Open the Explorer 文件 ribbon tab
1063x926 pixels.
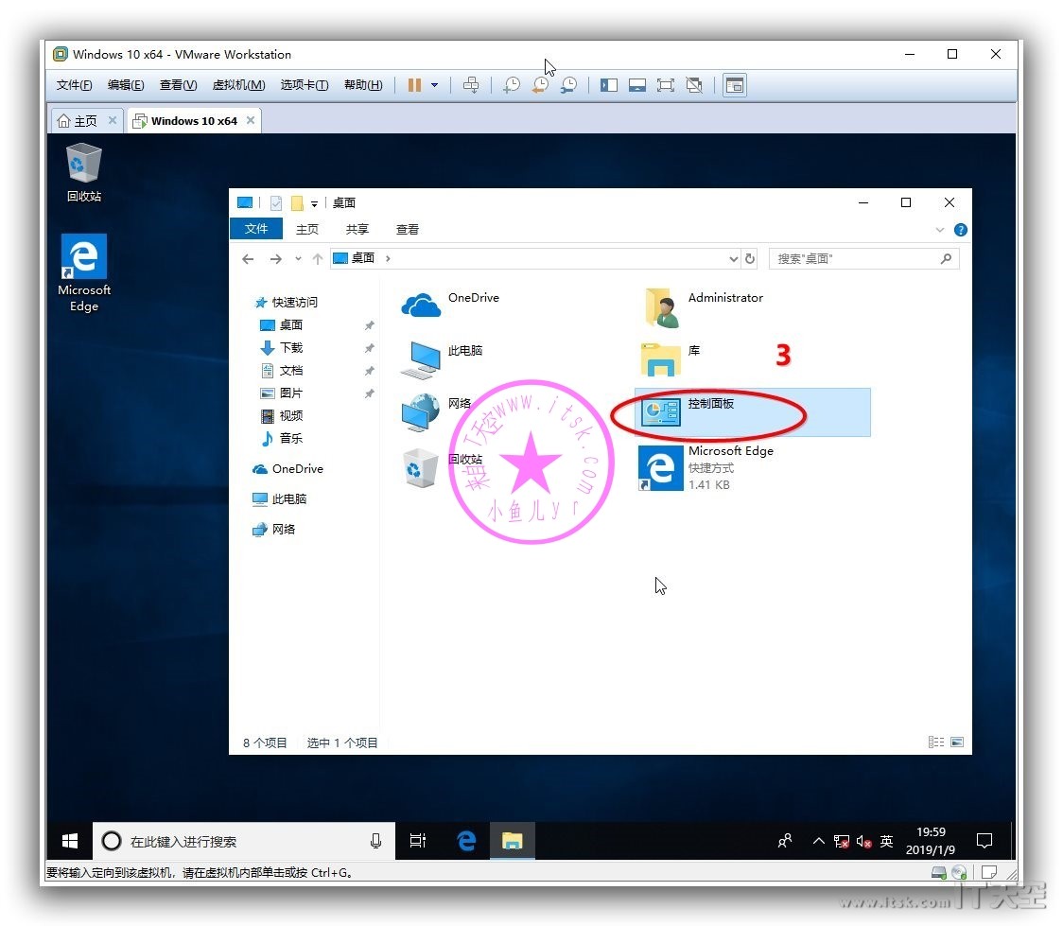pos(256,229)
